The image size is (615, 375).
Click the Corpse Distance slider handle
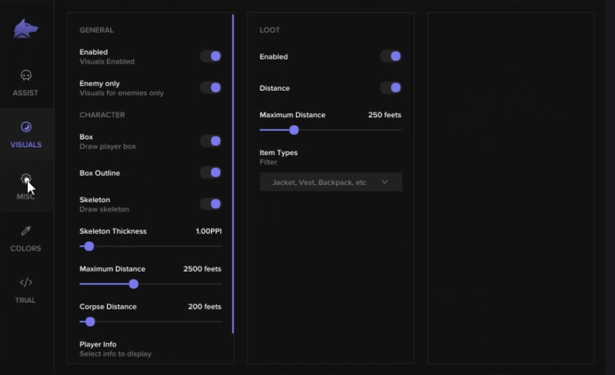click(x=90, y=321)
